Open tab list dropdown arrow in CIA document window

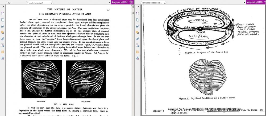click(244, 2)
